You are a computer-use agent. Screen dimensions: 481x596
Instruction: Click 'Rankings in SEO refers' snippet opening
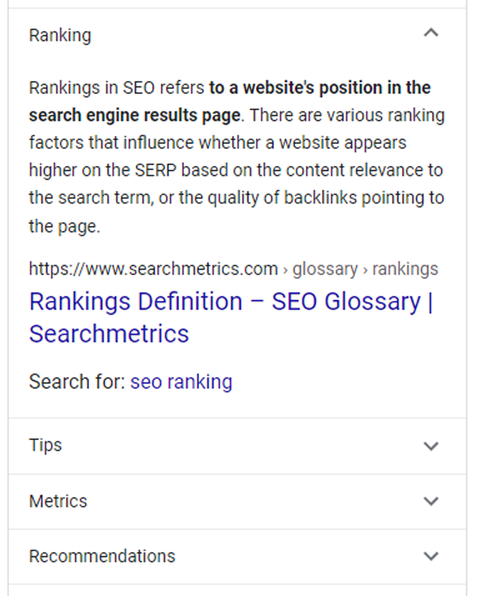(116, 88)
